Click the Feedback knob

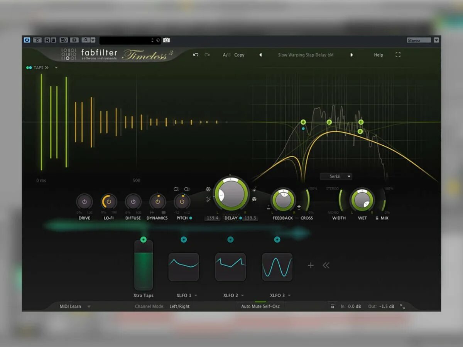coord(283,200)
